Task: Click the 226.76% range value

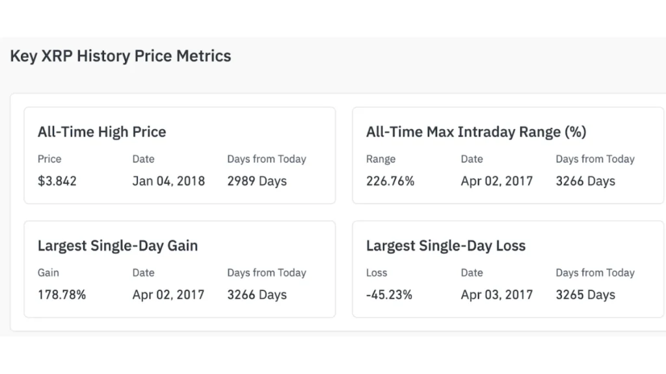Action: 390,181
